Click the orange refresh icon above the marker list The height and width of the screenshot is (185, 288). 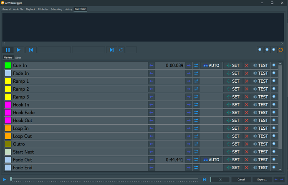pyautogui.click(x=280, y=50)
